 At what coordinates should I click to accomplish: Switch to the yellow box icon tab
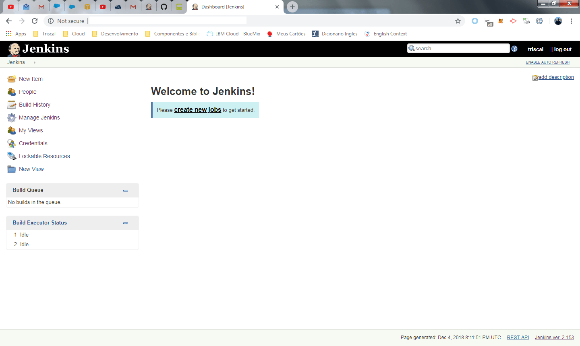(87, 7)
